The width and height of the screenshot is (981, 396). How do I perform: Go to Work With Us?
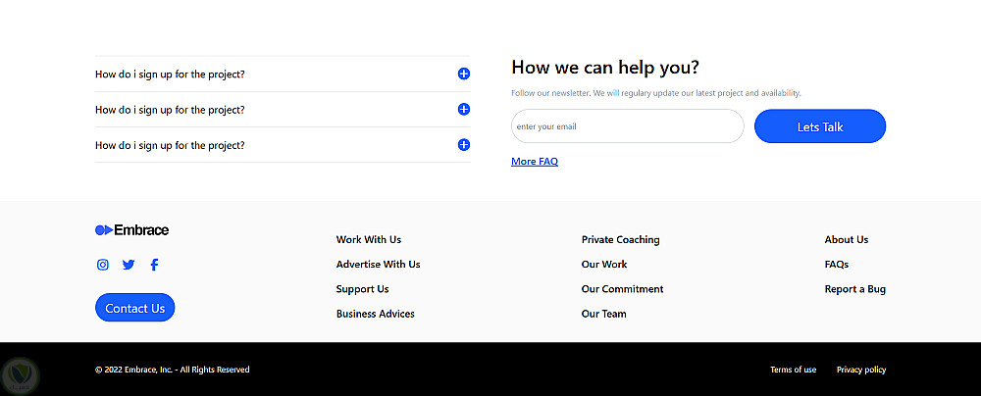pyautogui.click(x=369, y=240)
